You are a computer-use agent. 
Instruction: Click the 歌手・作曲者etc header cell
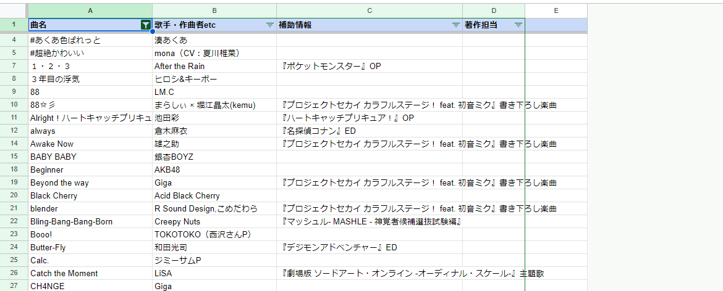pyautogui.click(x=214, y=25)
